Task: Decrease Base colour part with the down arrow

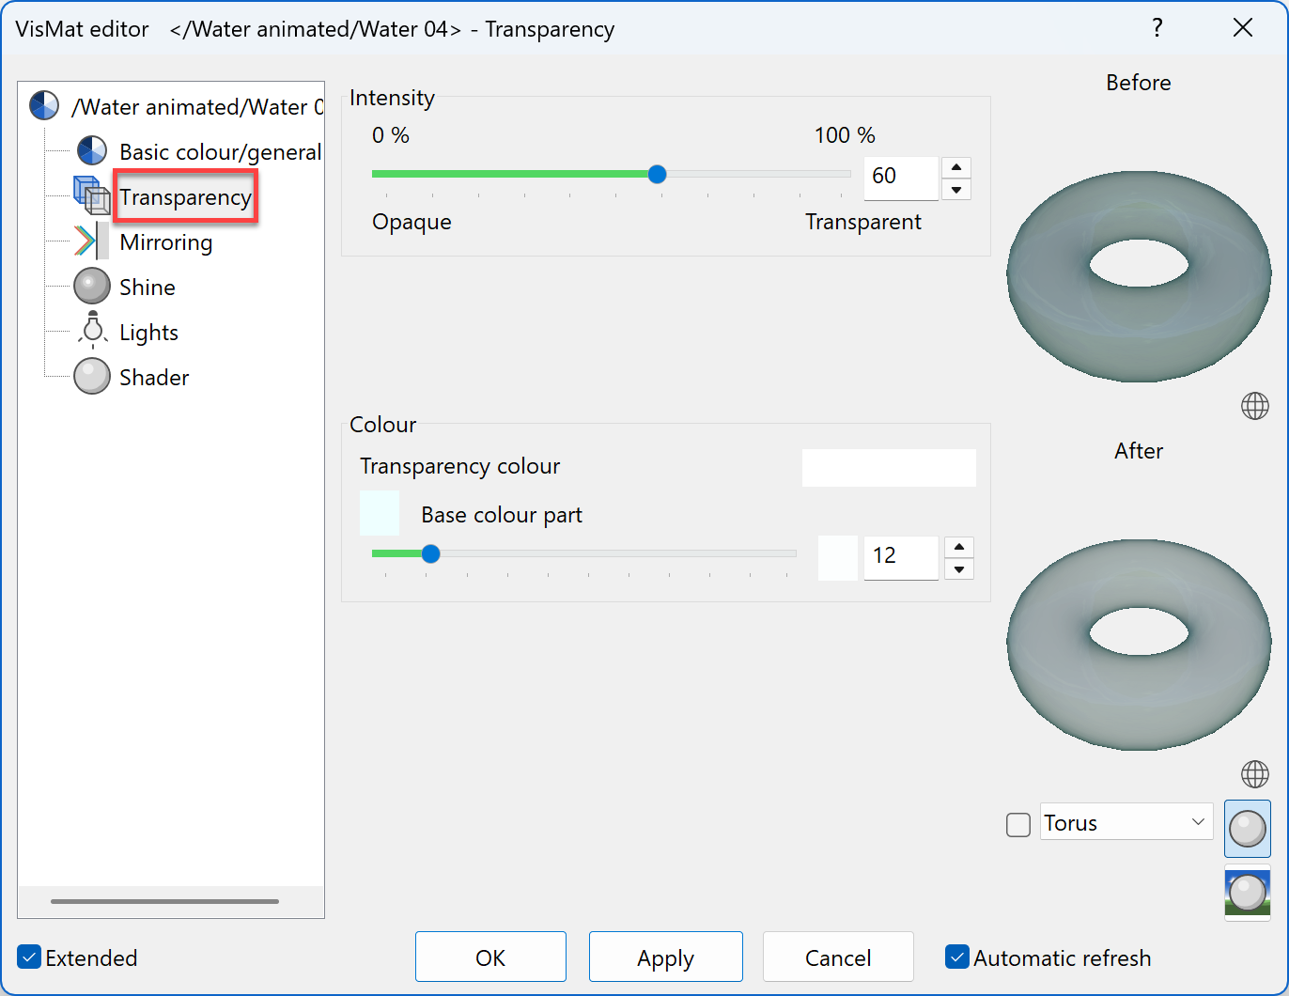Action: tap(958, 568)
